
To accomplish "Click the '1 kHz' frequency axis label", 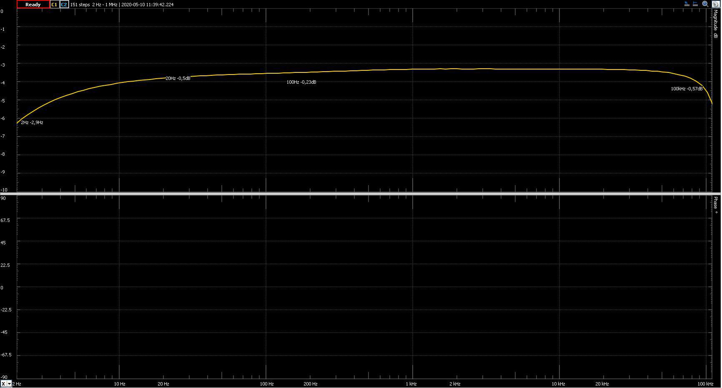I will [x=411, y=384].
